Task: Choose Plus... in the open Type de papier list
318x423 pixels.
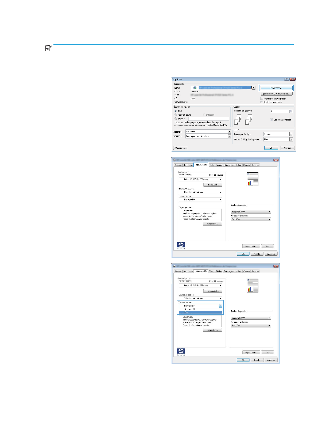Action: [x=200, y=312]
